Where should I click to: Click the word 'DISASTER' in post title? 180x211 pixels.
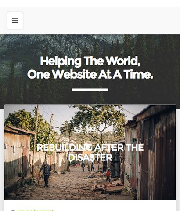(x=90, y=157)
